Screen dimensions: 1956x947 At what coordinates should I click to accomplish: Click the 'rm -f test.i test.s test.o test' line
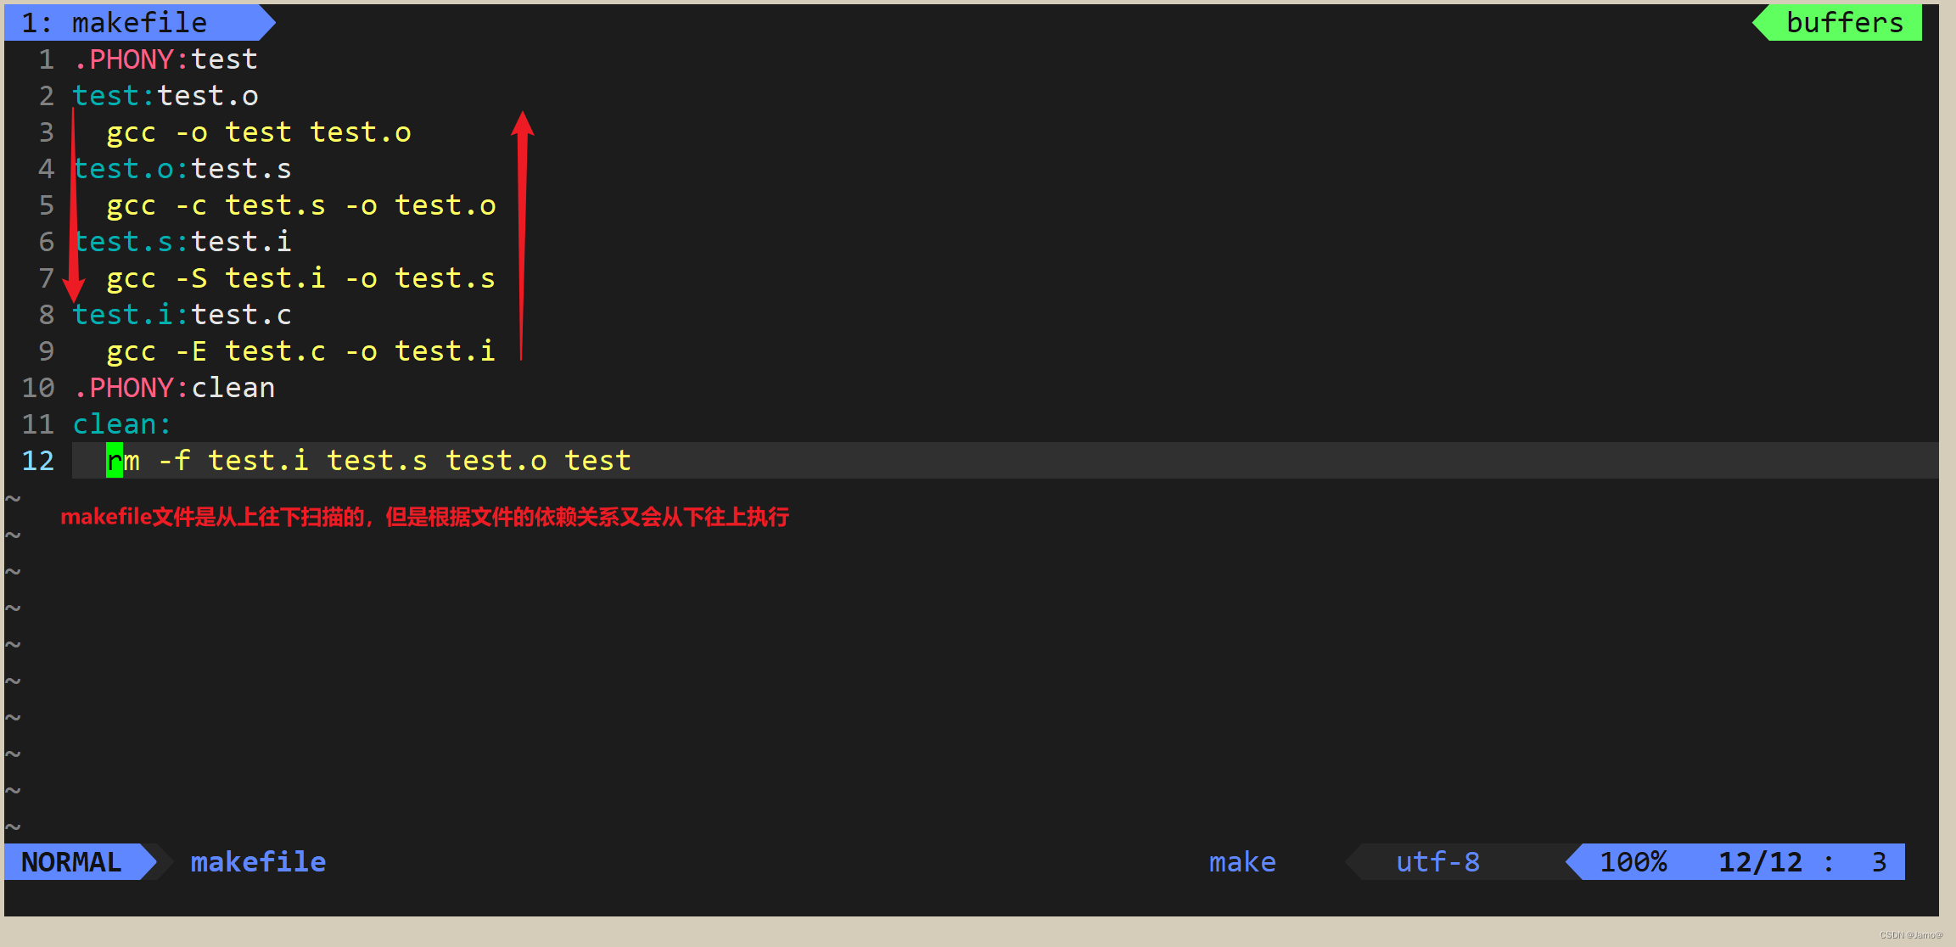(369, 461)
